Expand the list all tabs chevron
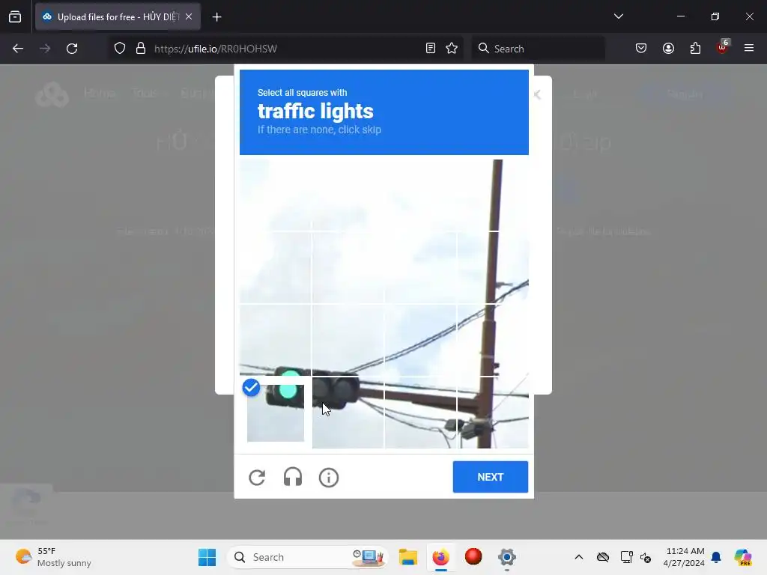The image size is (767, 575). coord(618,16)
